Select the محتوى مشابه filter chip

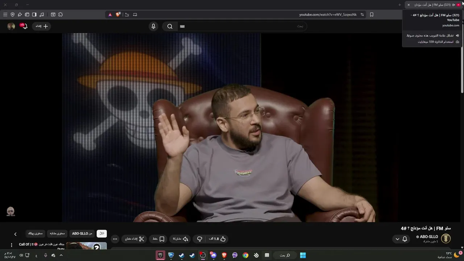(57, 233)
